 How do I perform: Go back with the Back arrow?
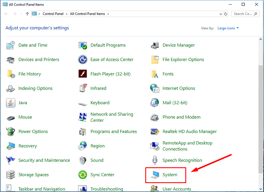[x=6, y=14]
